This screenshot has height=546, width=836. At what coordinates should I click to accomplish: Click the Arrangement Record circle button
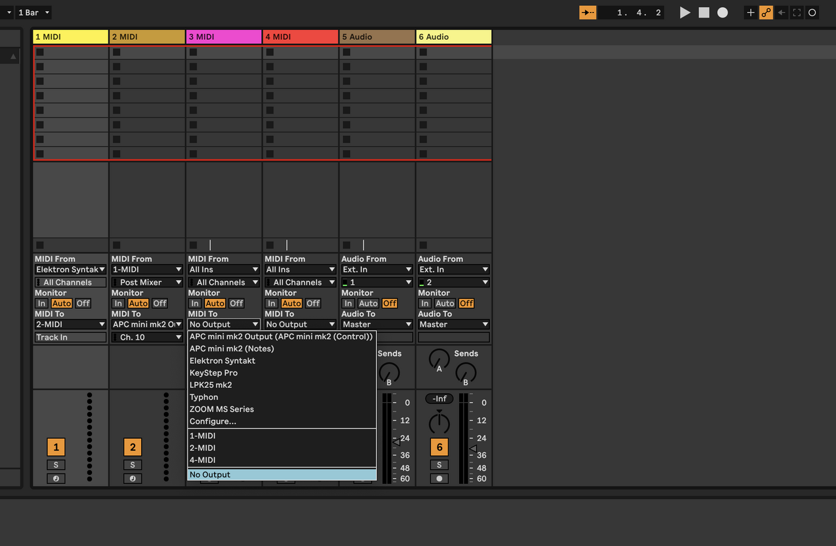[722, 12]
